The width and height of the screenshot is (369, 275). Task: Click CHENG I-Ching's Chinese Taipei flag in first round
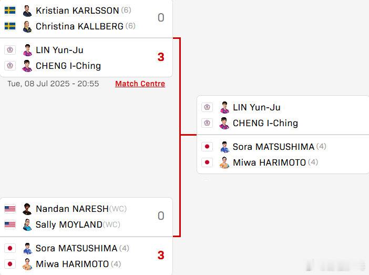(10, 66)
